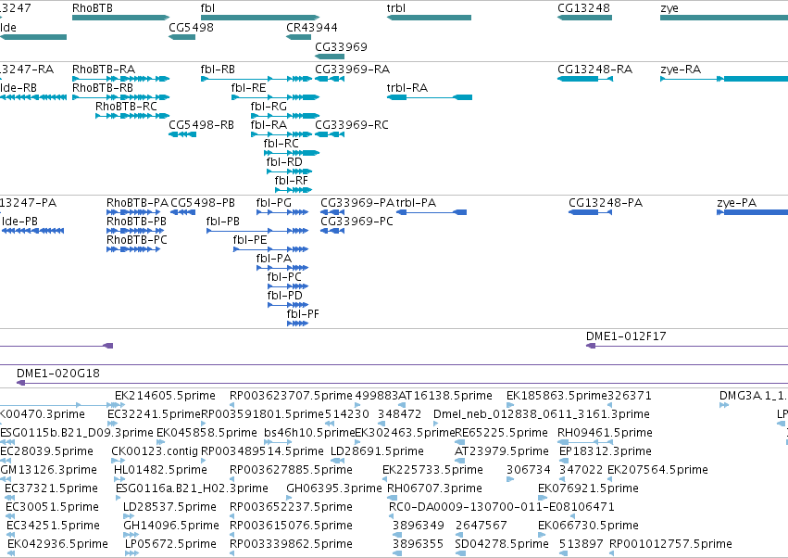Click the GH06395.3prime EST label

(x=334, y=488)
